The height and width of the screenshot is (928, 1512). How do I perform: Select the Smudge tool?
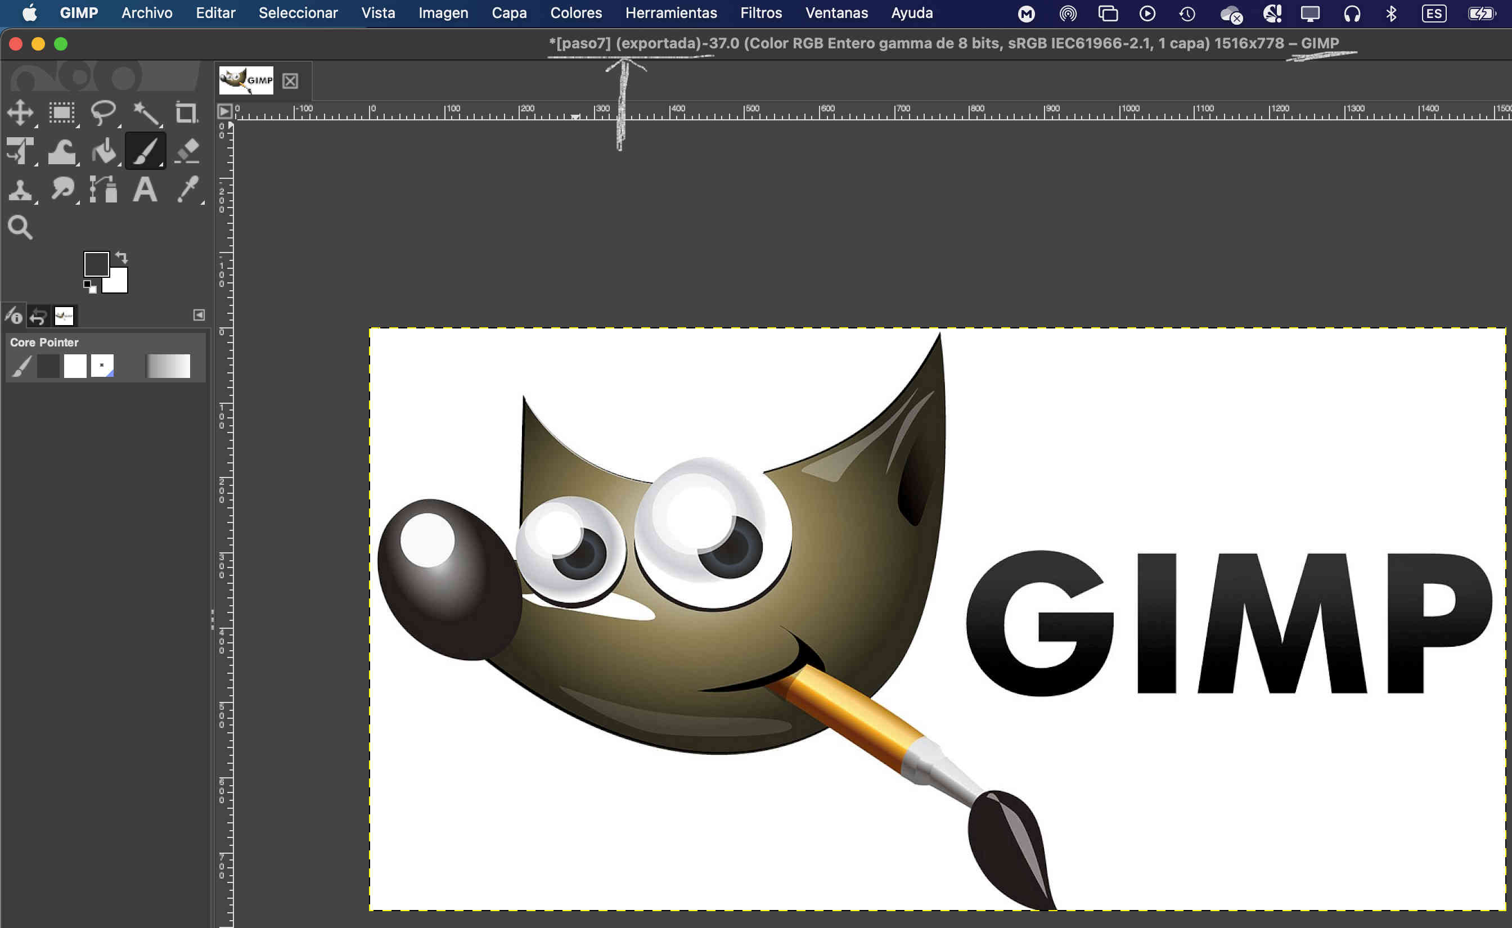(62, 190)
